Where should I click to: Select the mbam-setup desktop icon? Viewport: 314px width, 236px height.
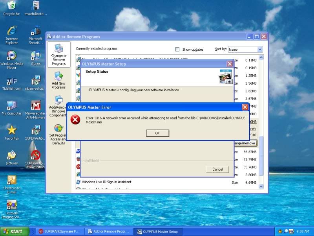click(x=36, y=83)
